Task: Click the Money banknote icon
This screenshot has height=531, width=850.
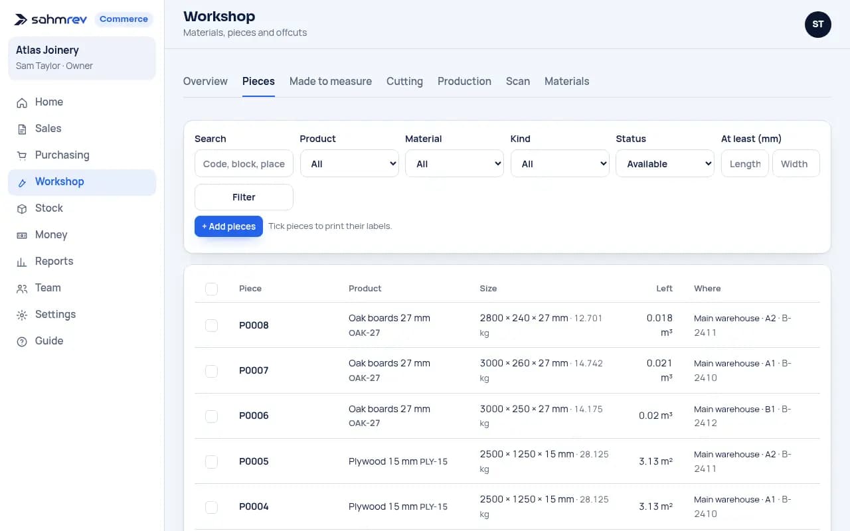Action: pyautogui.click(x=22, y=235)
